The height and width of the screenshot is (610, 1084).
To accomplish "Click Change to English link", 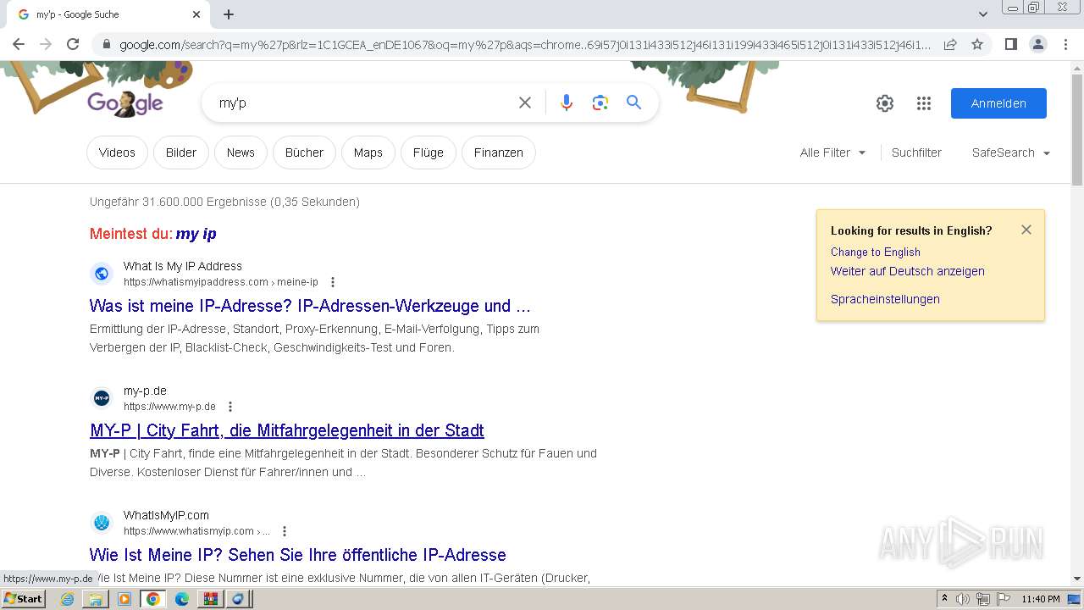I will click(876, 252).
